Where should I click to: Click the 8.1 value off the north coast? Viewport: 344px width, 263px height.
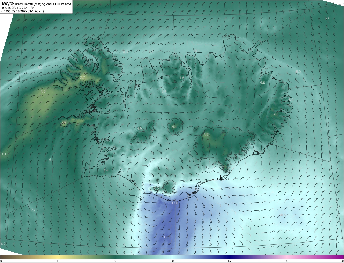pos(197,51)
